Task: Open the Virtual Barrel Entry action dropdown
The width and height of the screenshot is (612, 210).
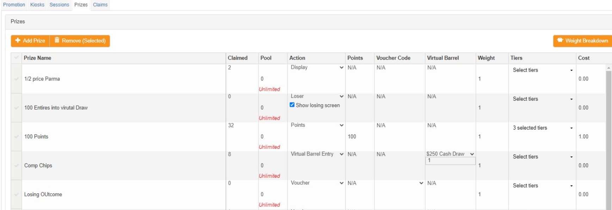Action: click(x=316, y=154)
